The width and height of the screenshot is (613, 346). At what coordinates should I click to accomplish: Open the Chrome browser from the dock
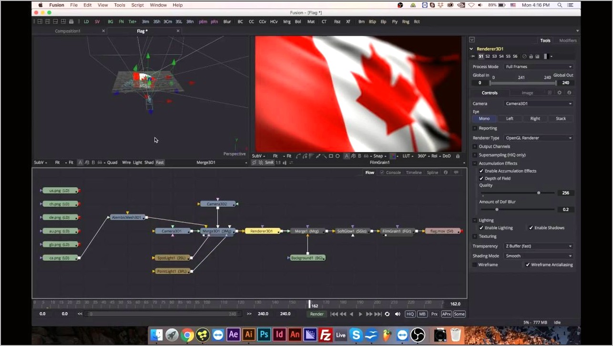pos(187,335)
